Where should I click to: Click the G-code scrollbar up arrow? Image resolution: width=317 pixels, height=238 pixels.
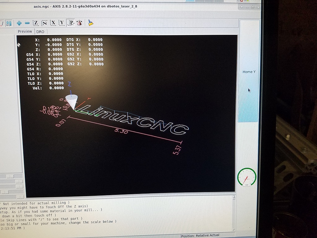point(234,197)
